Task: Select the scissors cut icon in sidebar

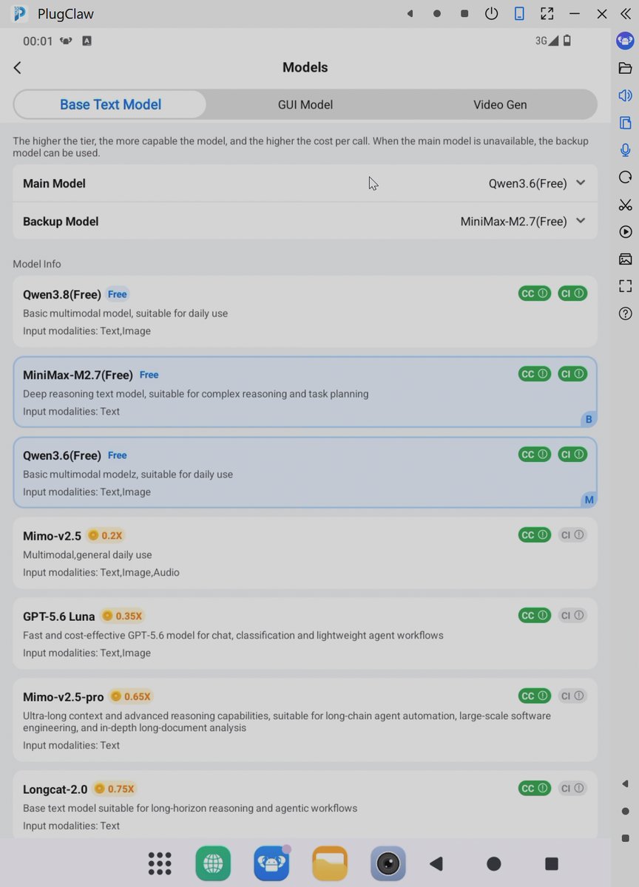Action: 625,205
